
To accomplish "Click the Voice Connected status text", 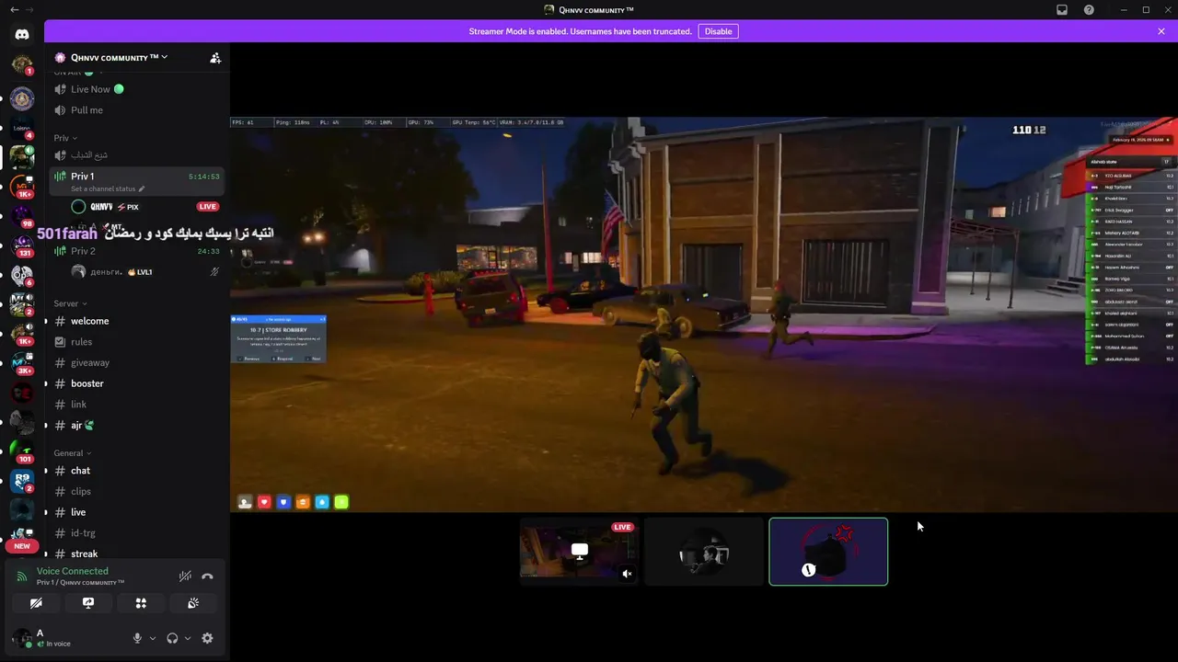I will (x=73, y=571).
